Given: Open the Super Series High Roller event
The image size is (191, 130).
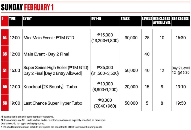Looking at the screenshot, I should click(x=56, y=71).
